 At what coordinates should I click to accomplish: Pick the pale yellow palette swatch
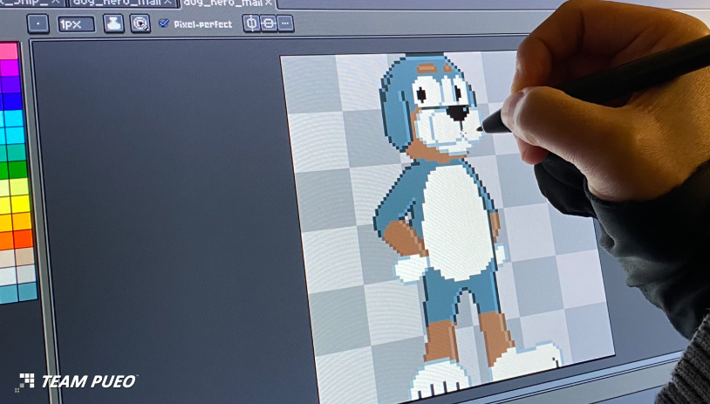pos(18,187)
